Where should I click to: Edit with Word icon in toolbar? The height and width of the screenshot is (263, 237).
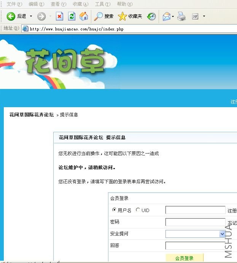tap(195, 16)
